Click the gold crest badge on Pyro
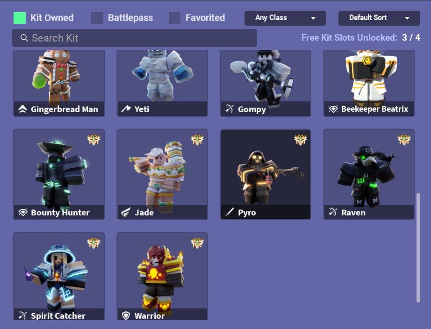The image size is (431, 329). pyautogui.click(x=301, y=140)
